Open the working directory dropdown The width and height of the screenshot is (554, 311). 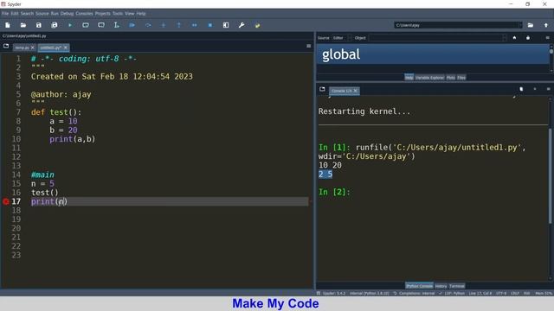(519, 25)
